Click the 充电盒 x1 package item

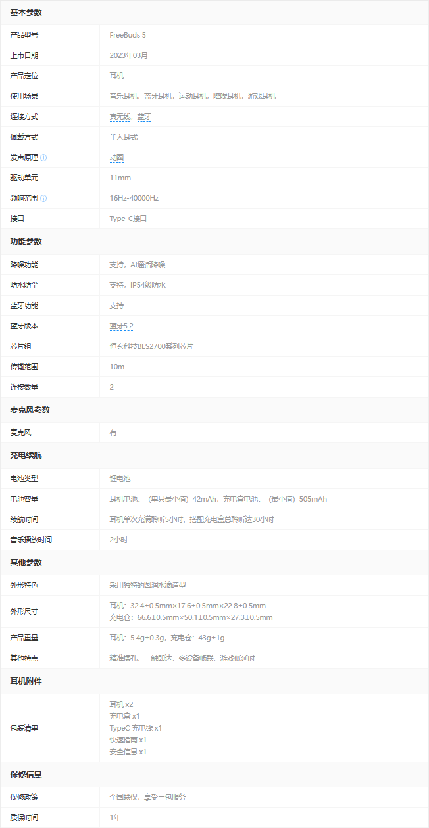pos(124,716)
